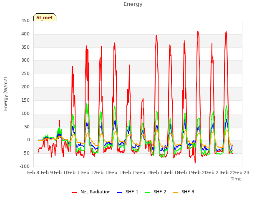Click the Net Radiation minimum near -85 on Feb 19
This screenshot has height=200, width=267.
tap(195, 163)
